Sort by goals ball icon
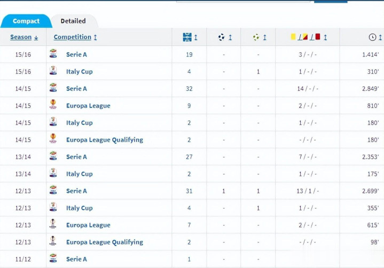The width and height of the screenshot is (384, 268). coord(222,37)
